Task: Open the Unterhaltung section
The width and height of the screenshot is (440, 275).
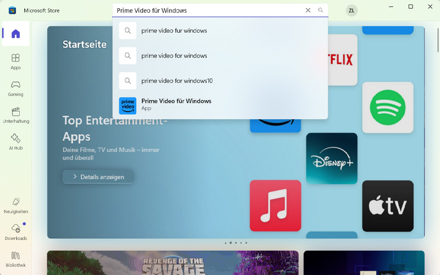Action: point(16,116)
